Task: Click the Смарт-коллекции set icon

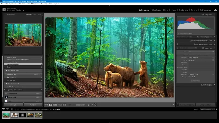Action: pos(10,87)
